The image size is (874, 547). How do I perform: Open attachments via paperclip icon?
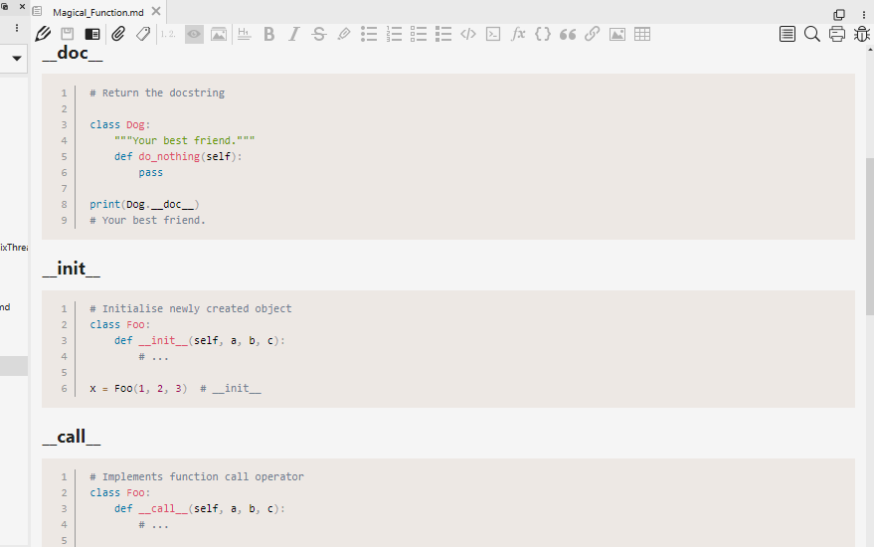(118, 34)
